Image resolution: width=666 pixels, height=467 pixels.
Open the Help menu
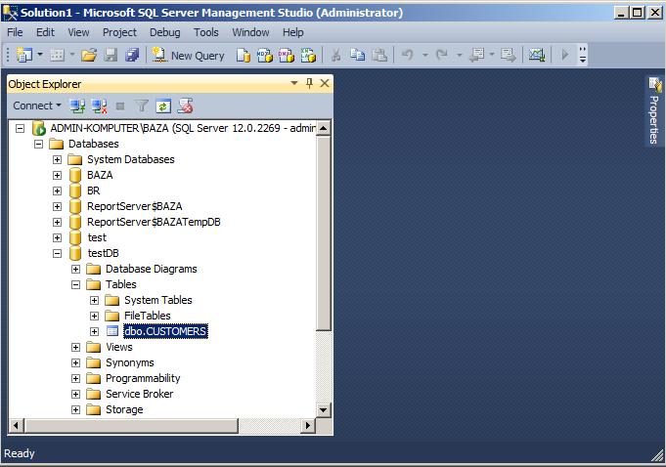pos(293,32)
